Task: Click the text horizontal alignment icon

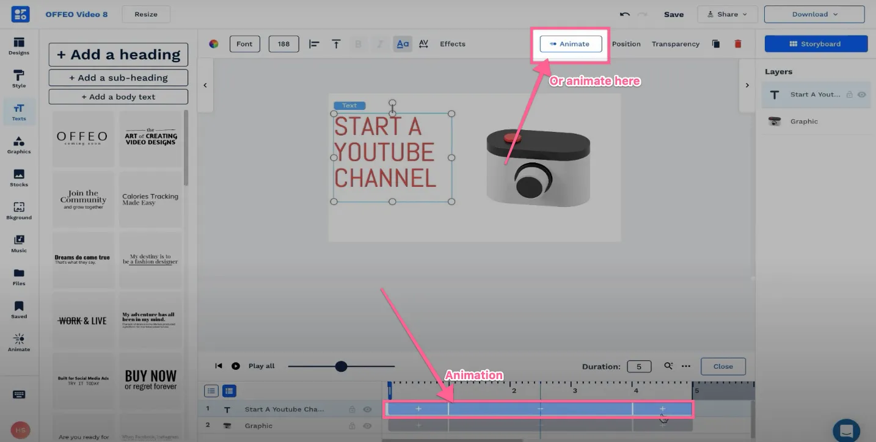Action: coord(314,44)
